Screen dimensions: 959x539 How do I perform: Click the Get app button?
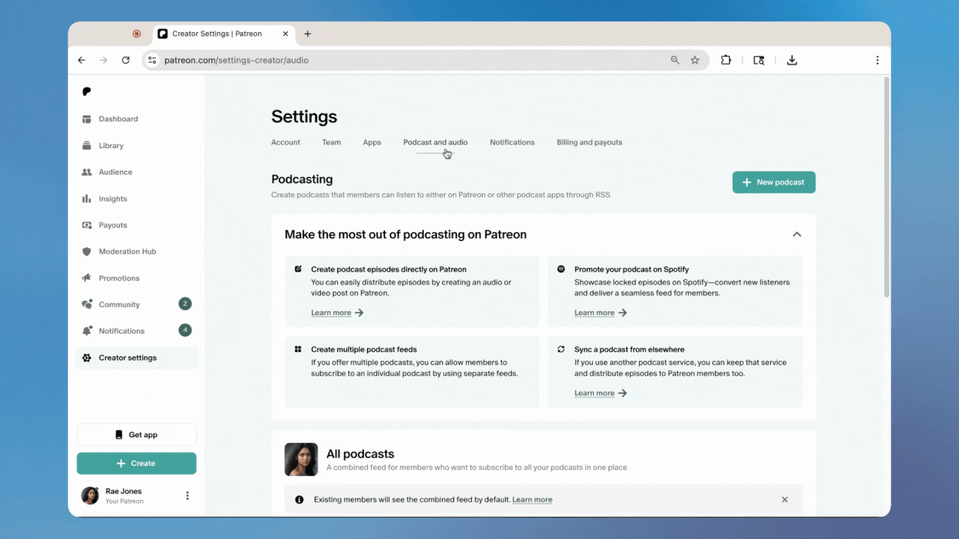[136, 435]
